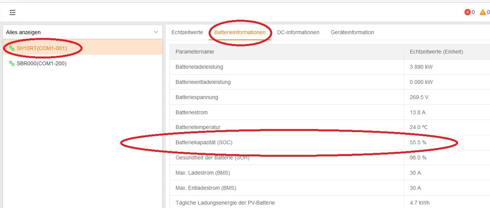Image resolution: width=490 pixels, height=208 pixels.
Task: Click the orange warning triangle icon
Action: coord(482,12)
